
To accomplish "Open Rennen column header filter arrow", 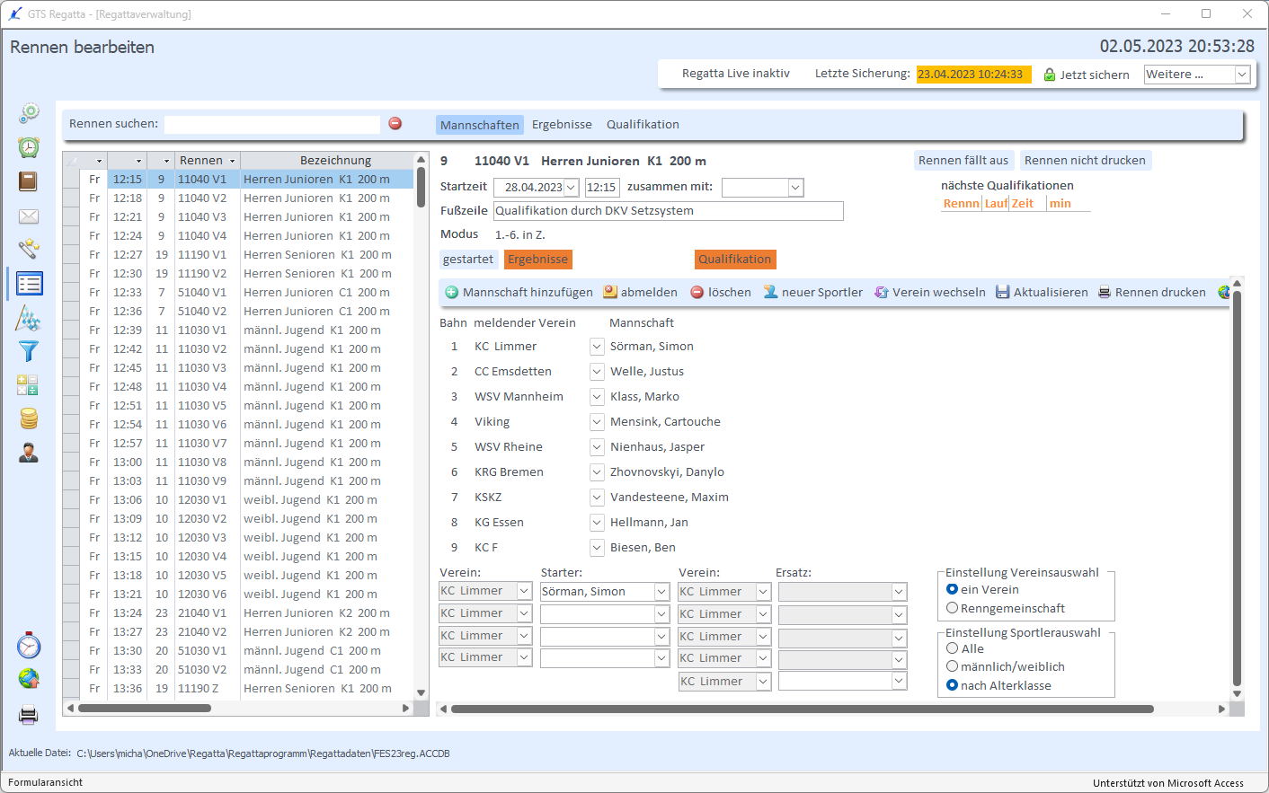I will click(x=232, y=161).
